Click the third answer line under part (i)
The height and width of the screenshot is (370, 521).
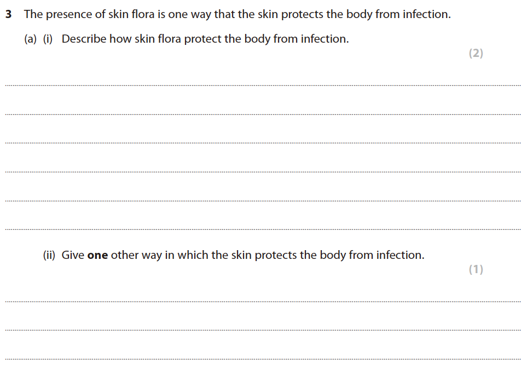(x=263, y=143)
